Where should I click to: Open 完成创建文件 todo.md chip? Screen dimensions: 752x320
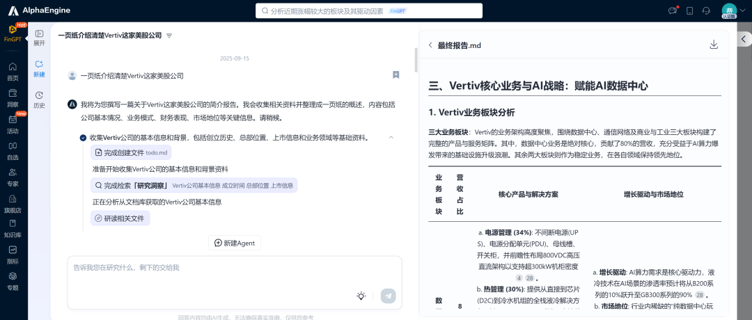pos(131,152)
